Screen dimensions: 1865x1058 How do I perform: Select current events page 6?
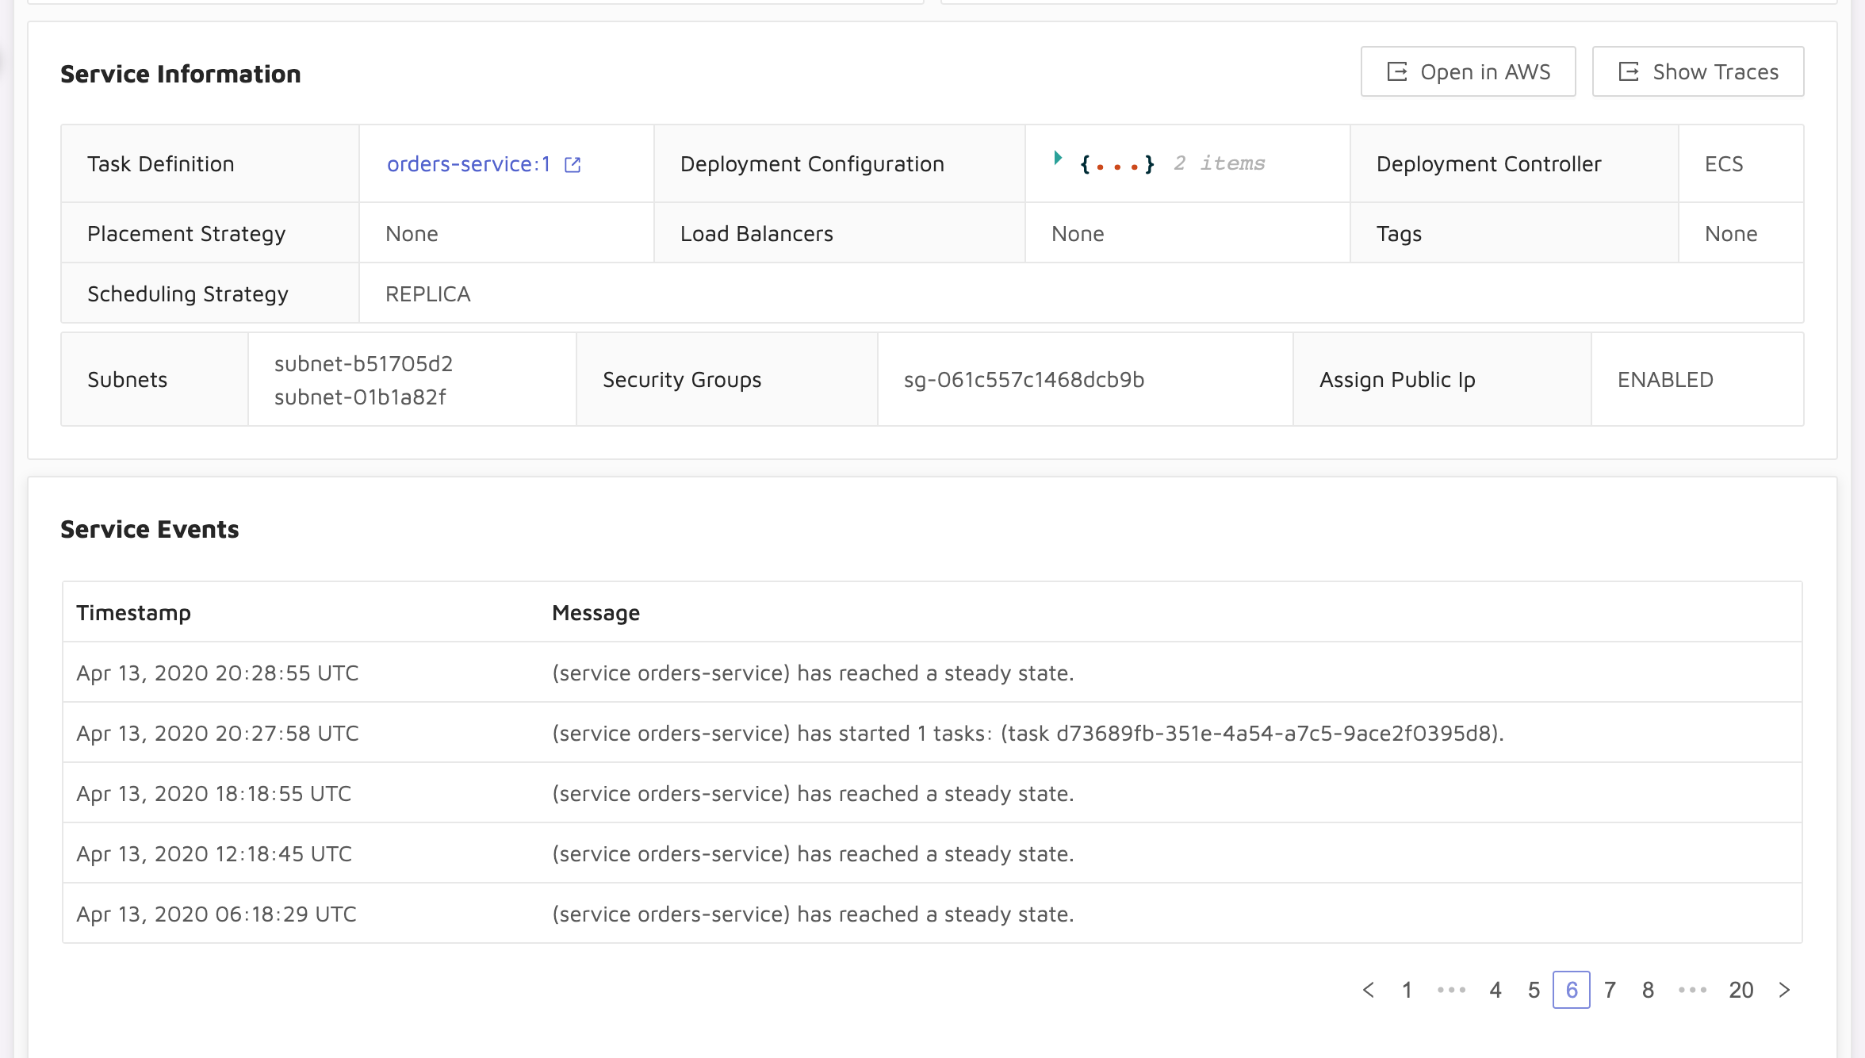(1572, 990)
